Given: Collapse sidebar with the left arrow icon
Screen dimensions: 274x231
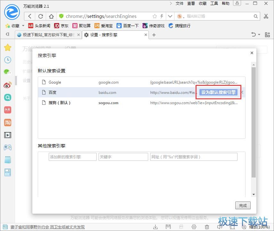Looking at the screenshot, I should [7, 34].
